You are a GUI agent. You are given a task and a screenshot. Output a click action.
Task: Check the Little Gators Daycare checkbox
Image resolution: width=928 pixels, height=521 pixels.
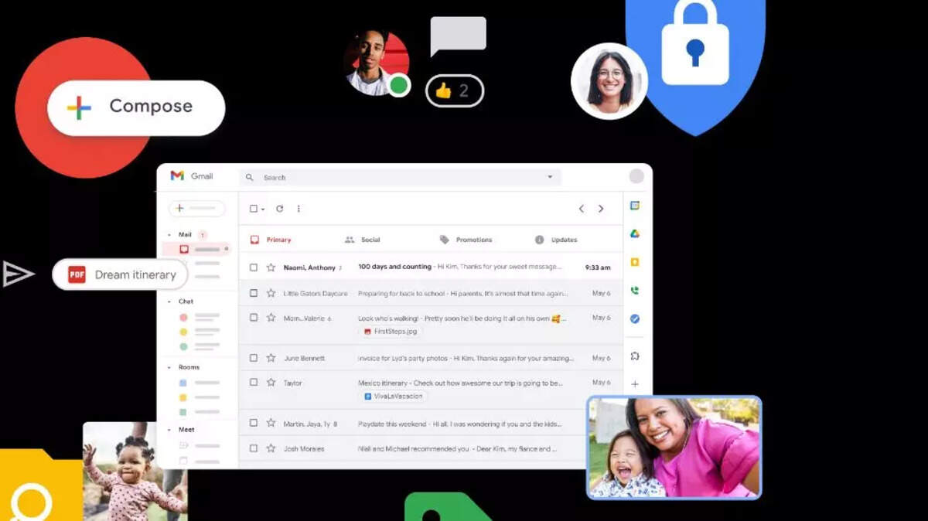coord(253,293)
